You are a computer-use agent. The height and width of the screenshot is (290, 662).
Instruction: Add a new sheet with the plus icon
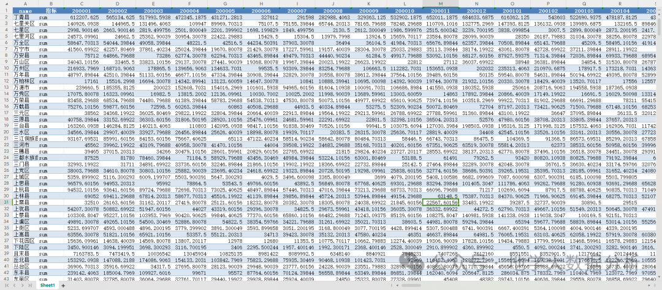click(x=63, y=285)
